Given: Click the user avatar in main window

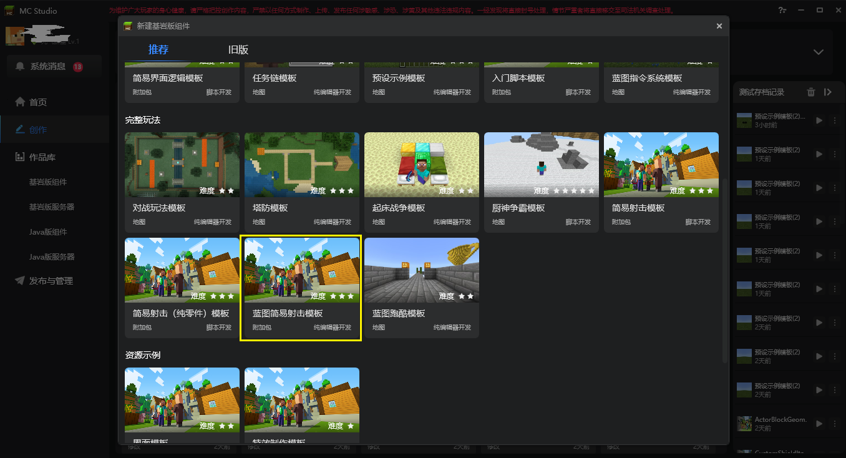Looking at the screenshot, I should click(15, 36).
